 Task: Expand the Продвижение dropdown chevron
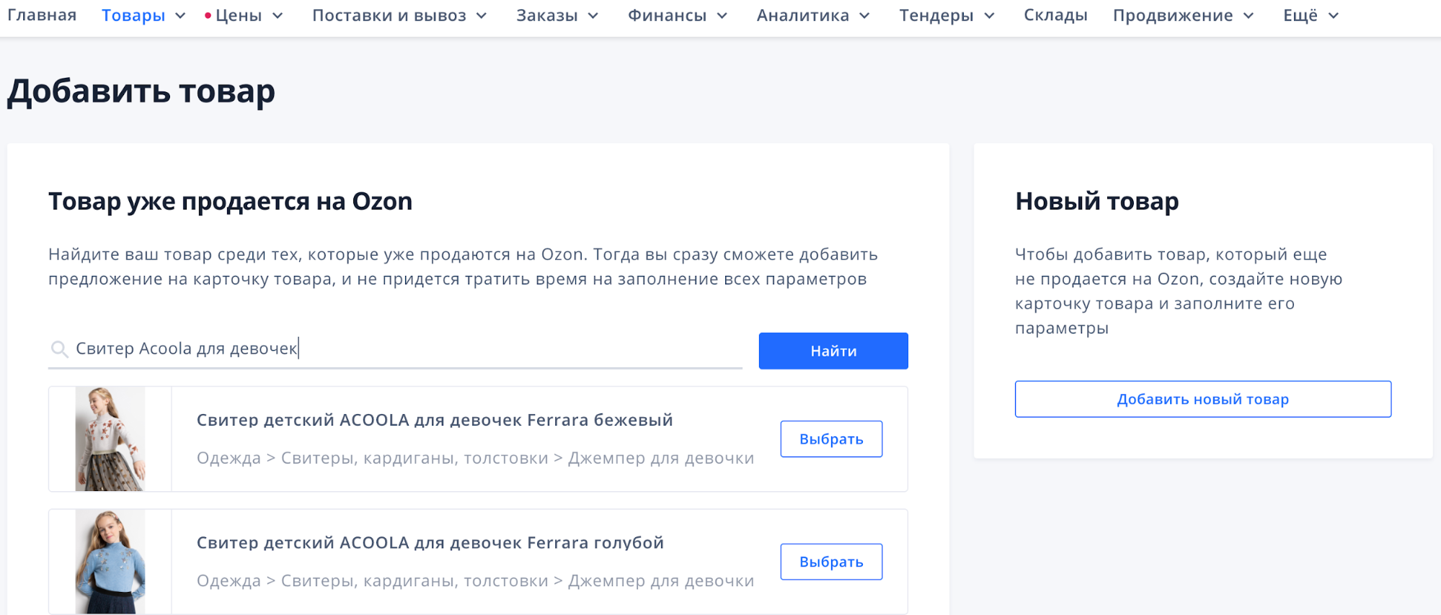[1249, 16]
